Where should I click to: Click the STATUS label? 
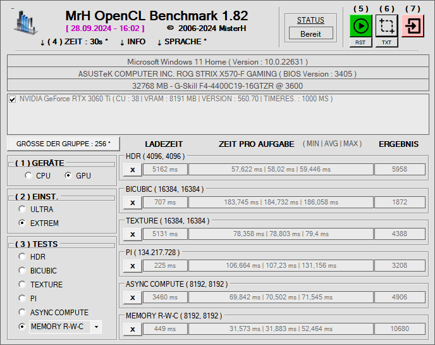tap(310, 20)
